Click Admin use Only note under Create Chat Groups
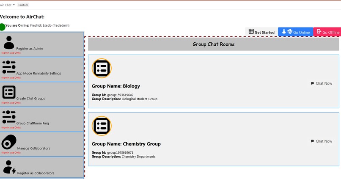Screen dimensions: 341x179 coord(11,103)
